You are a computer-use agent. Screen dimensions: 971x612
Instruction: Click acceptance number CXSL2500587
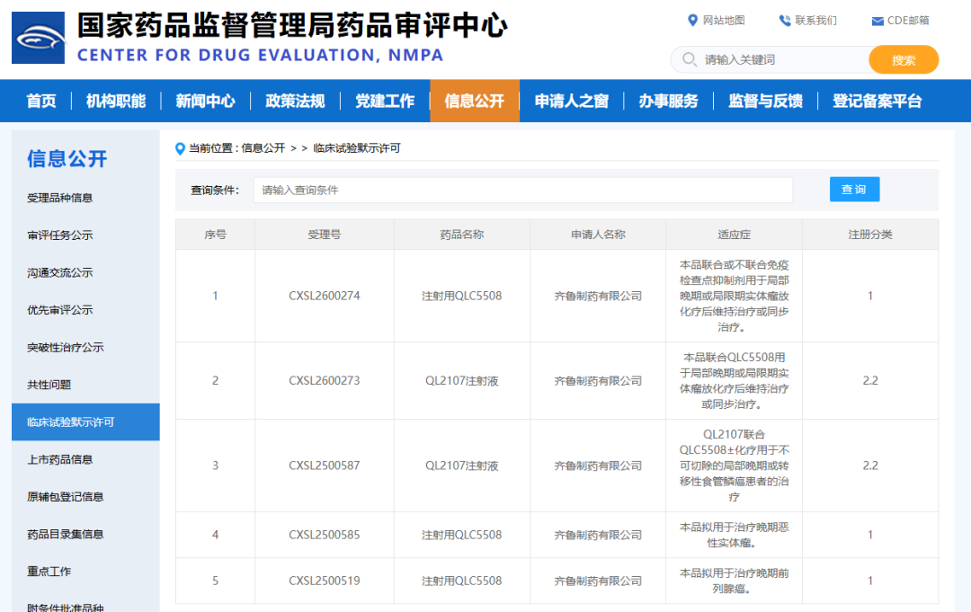[x=325, y=466]
